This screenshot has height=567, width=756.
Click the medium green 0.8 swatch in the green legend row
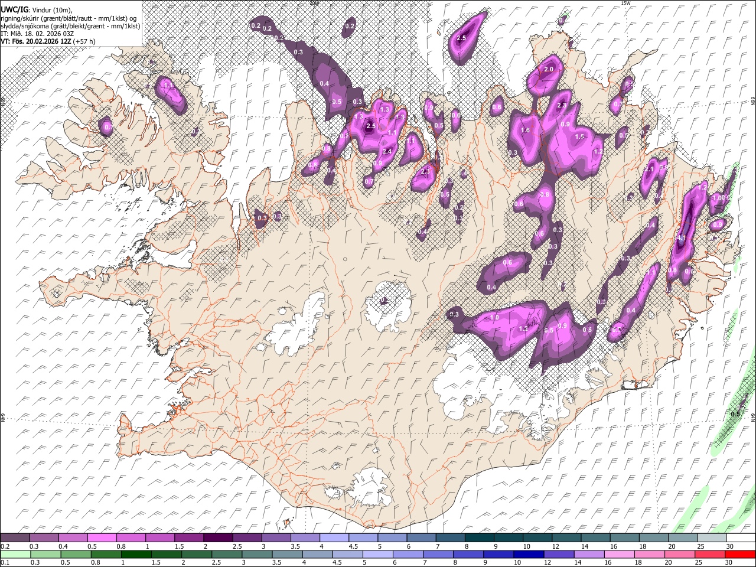tap(106, 555)
